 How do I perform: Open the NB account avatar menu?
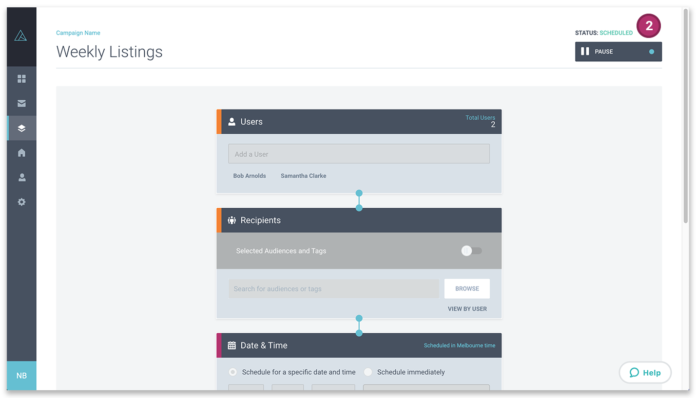(21, 375)
